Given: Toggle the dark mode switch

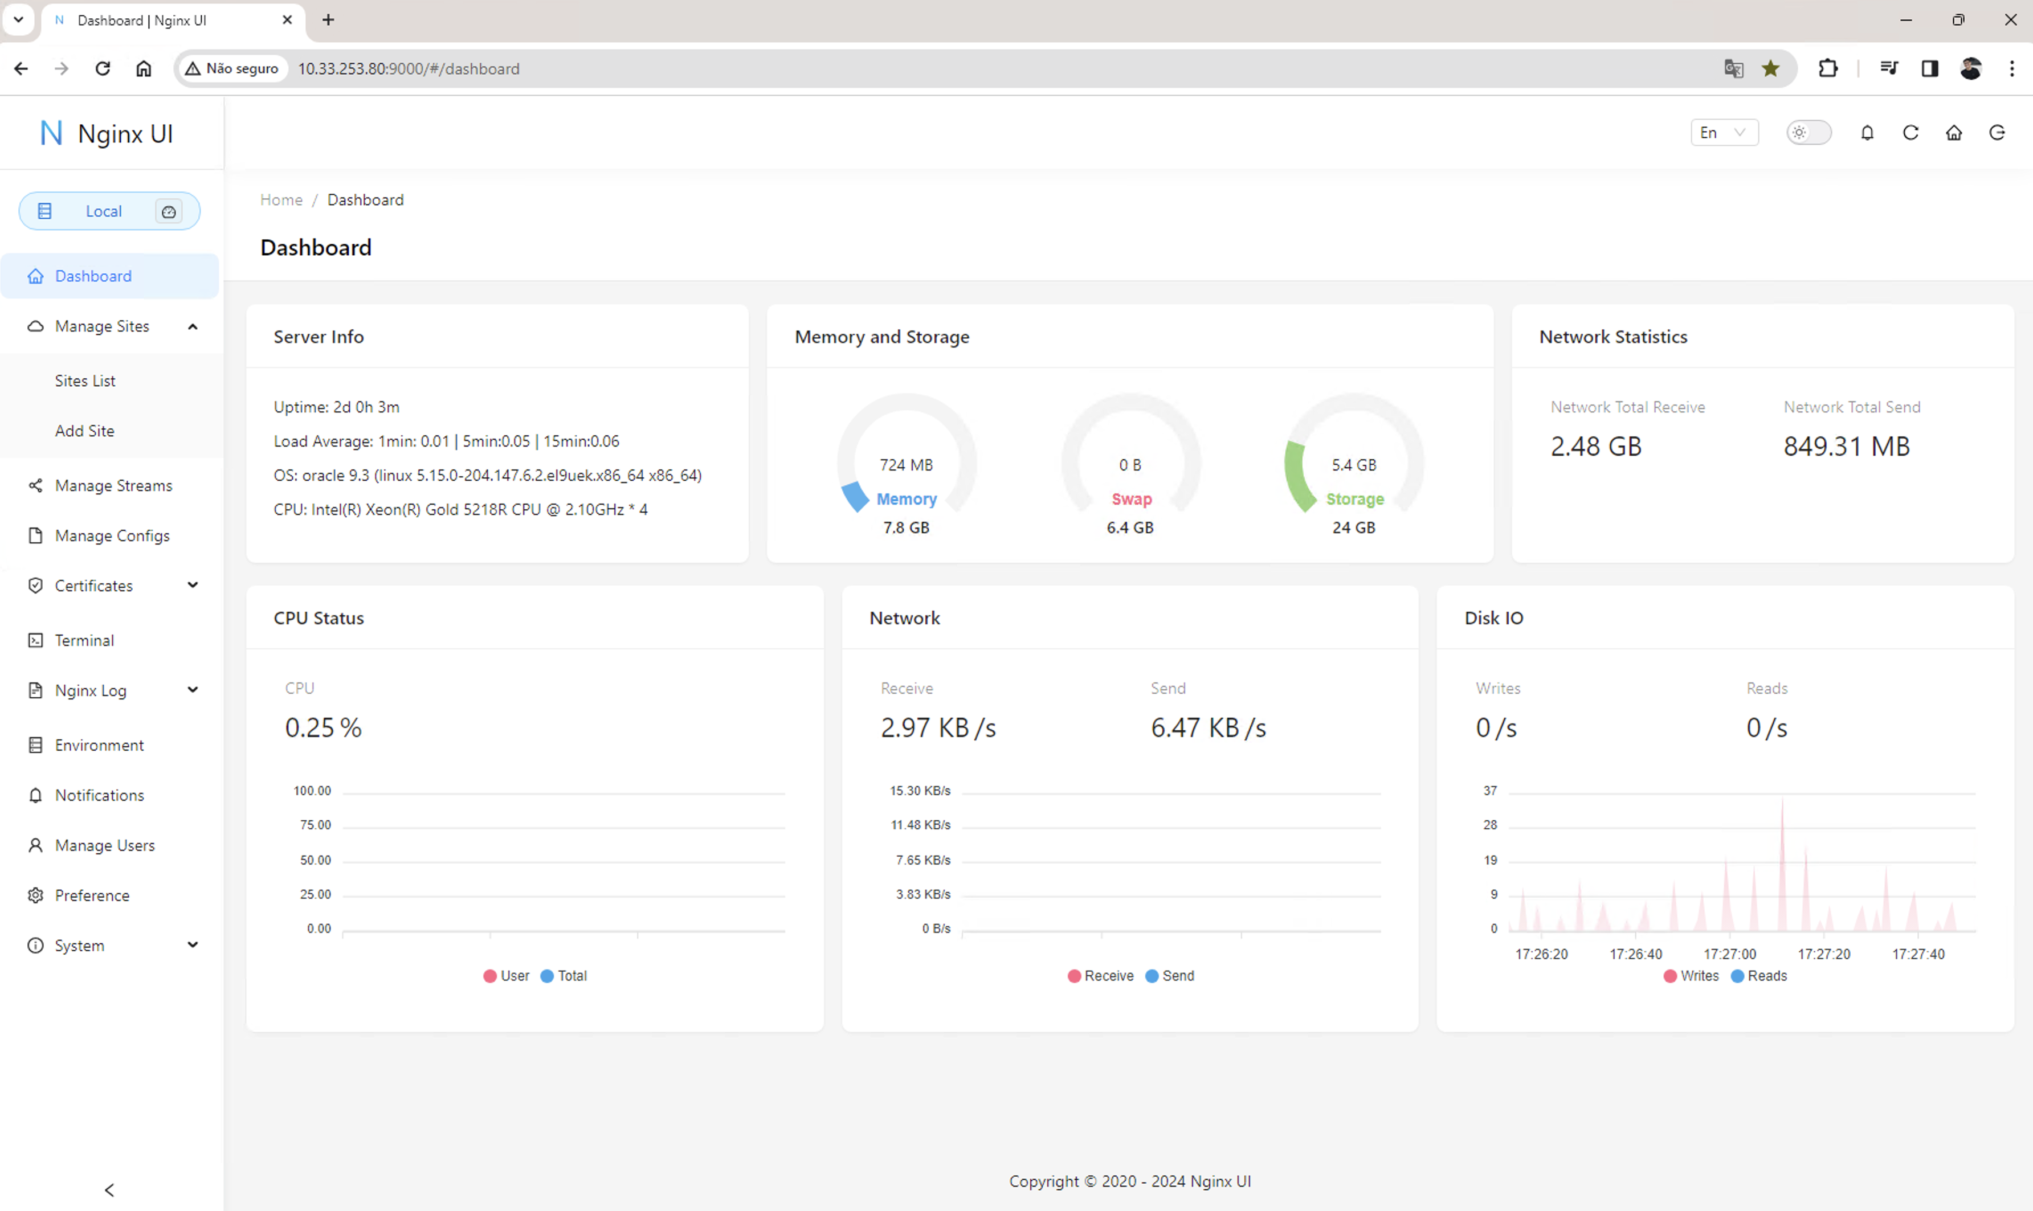Looking at the screenshot, I should pyautogui.click(x=1809, y=132).
